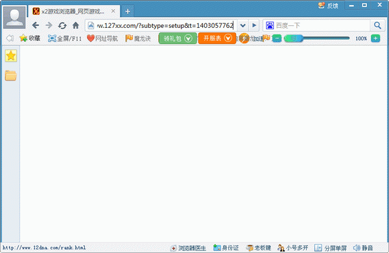389x253 pixels.
Task: Click the page icon in address bar
Action: click(x=91, y=25)
